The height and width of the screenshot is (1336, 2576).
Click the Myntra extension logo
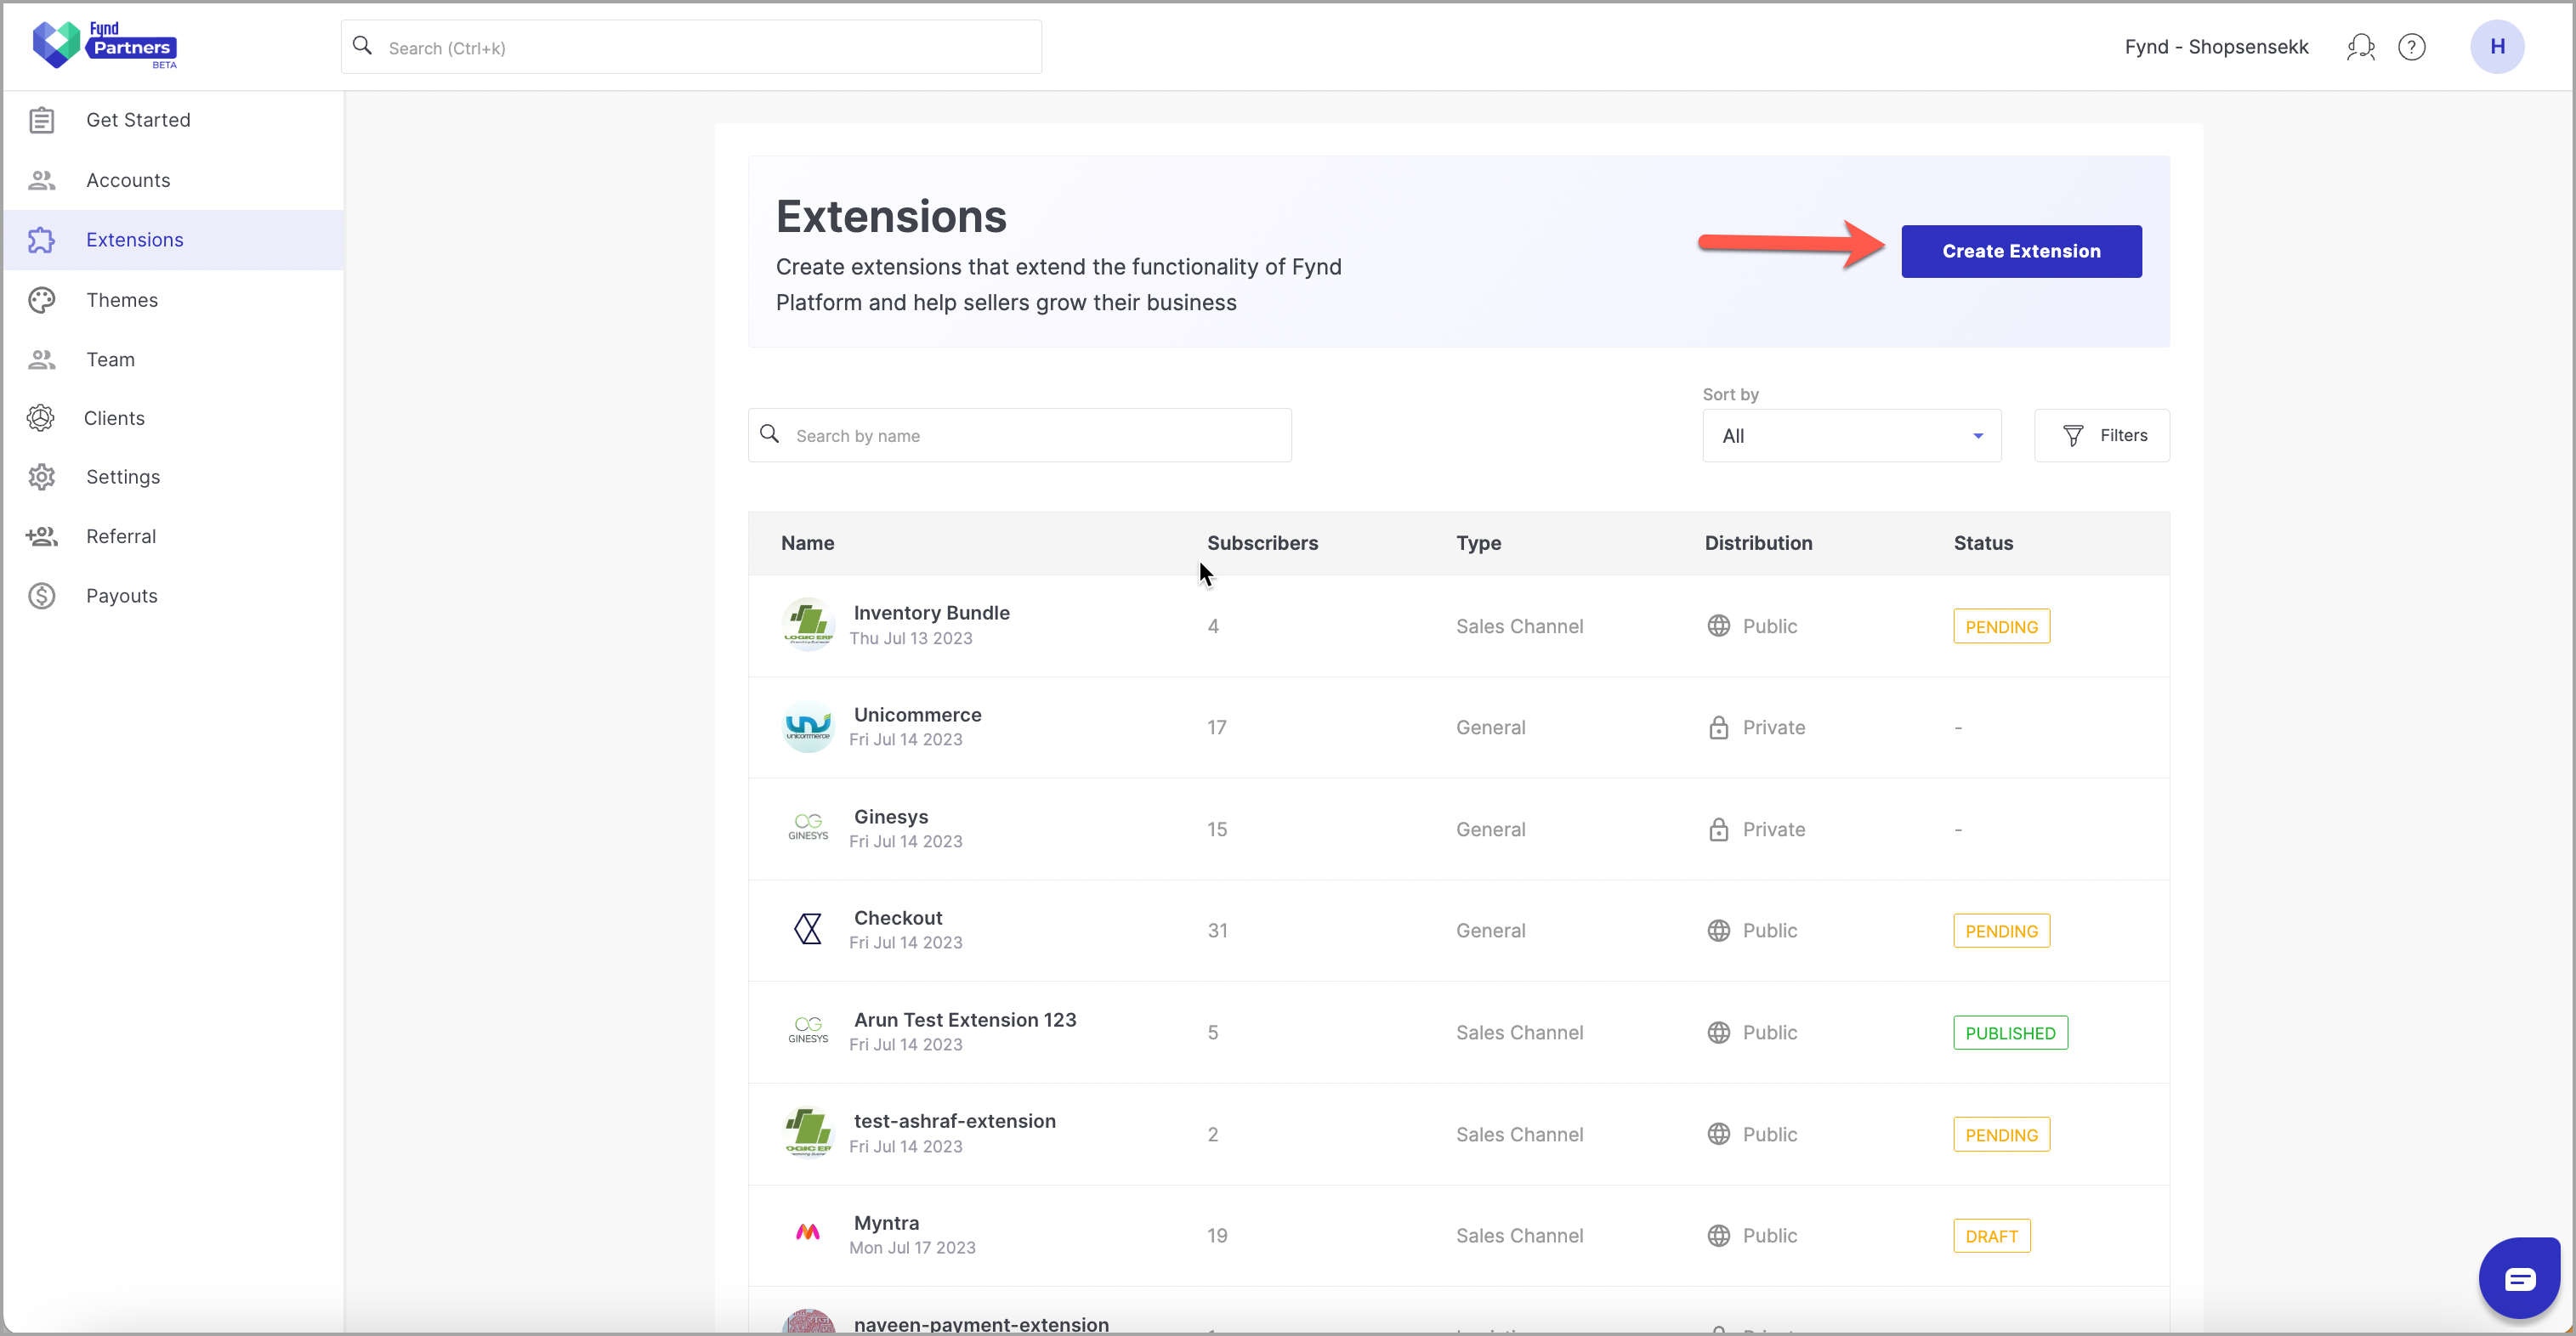pos(808,1232)
